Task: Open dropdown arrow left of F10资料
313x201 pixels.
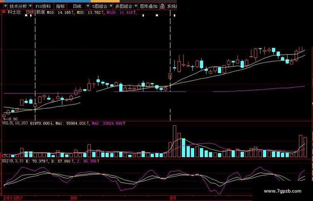Action: (x=30, y=6)
